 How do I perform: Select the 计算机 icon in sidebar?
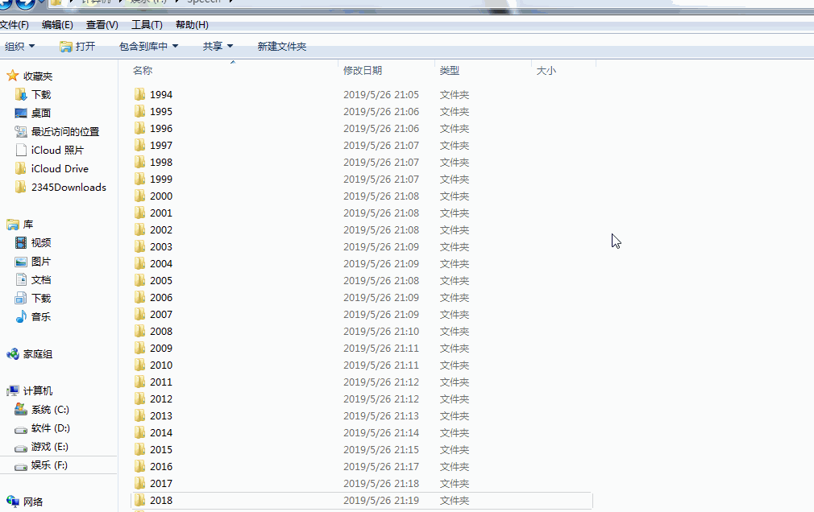[12, 390]
